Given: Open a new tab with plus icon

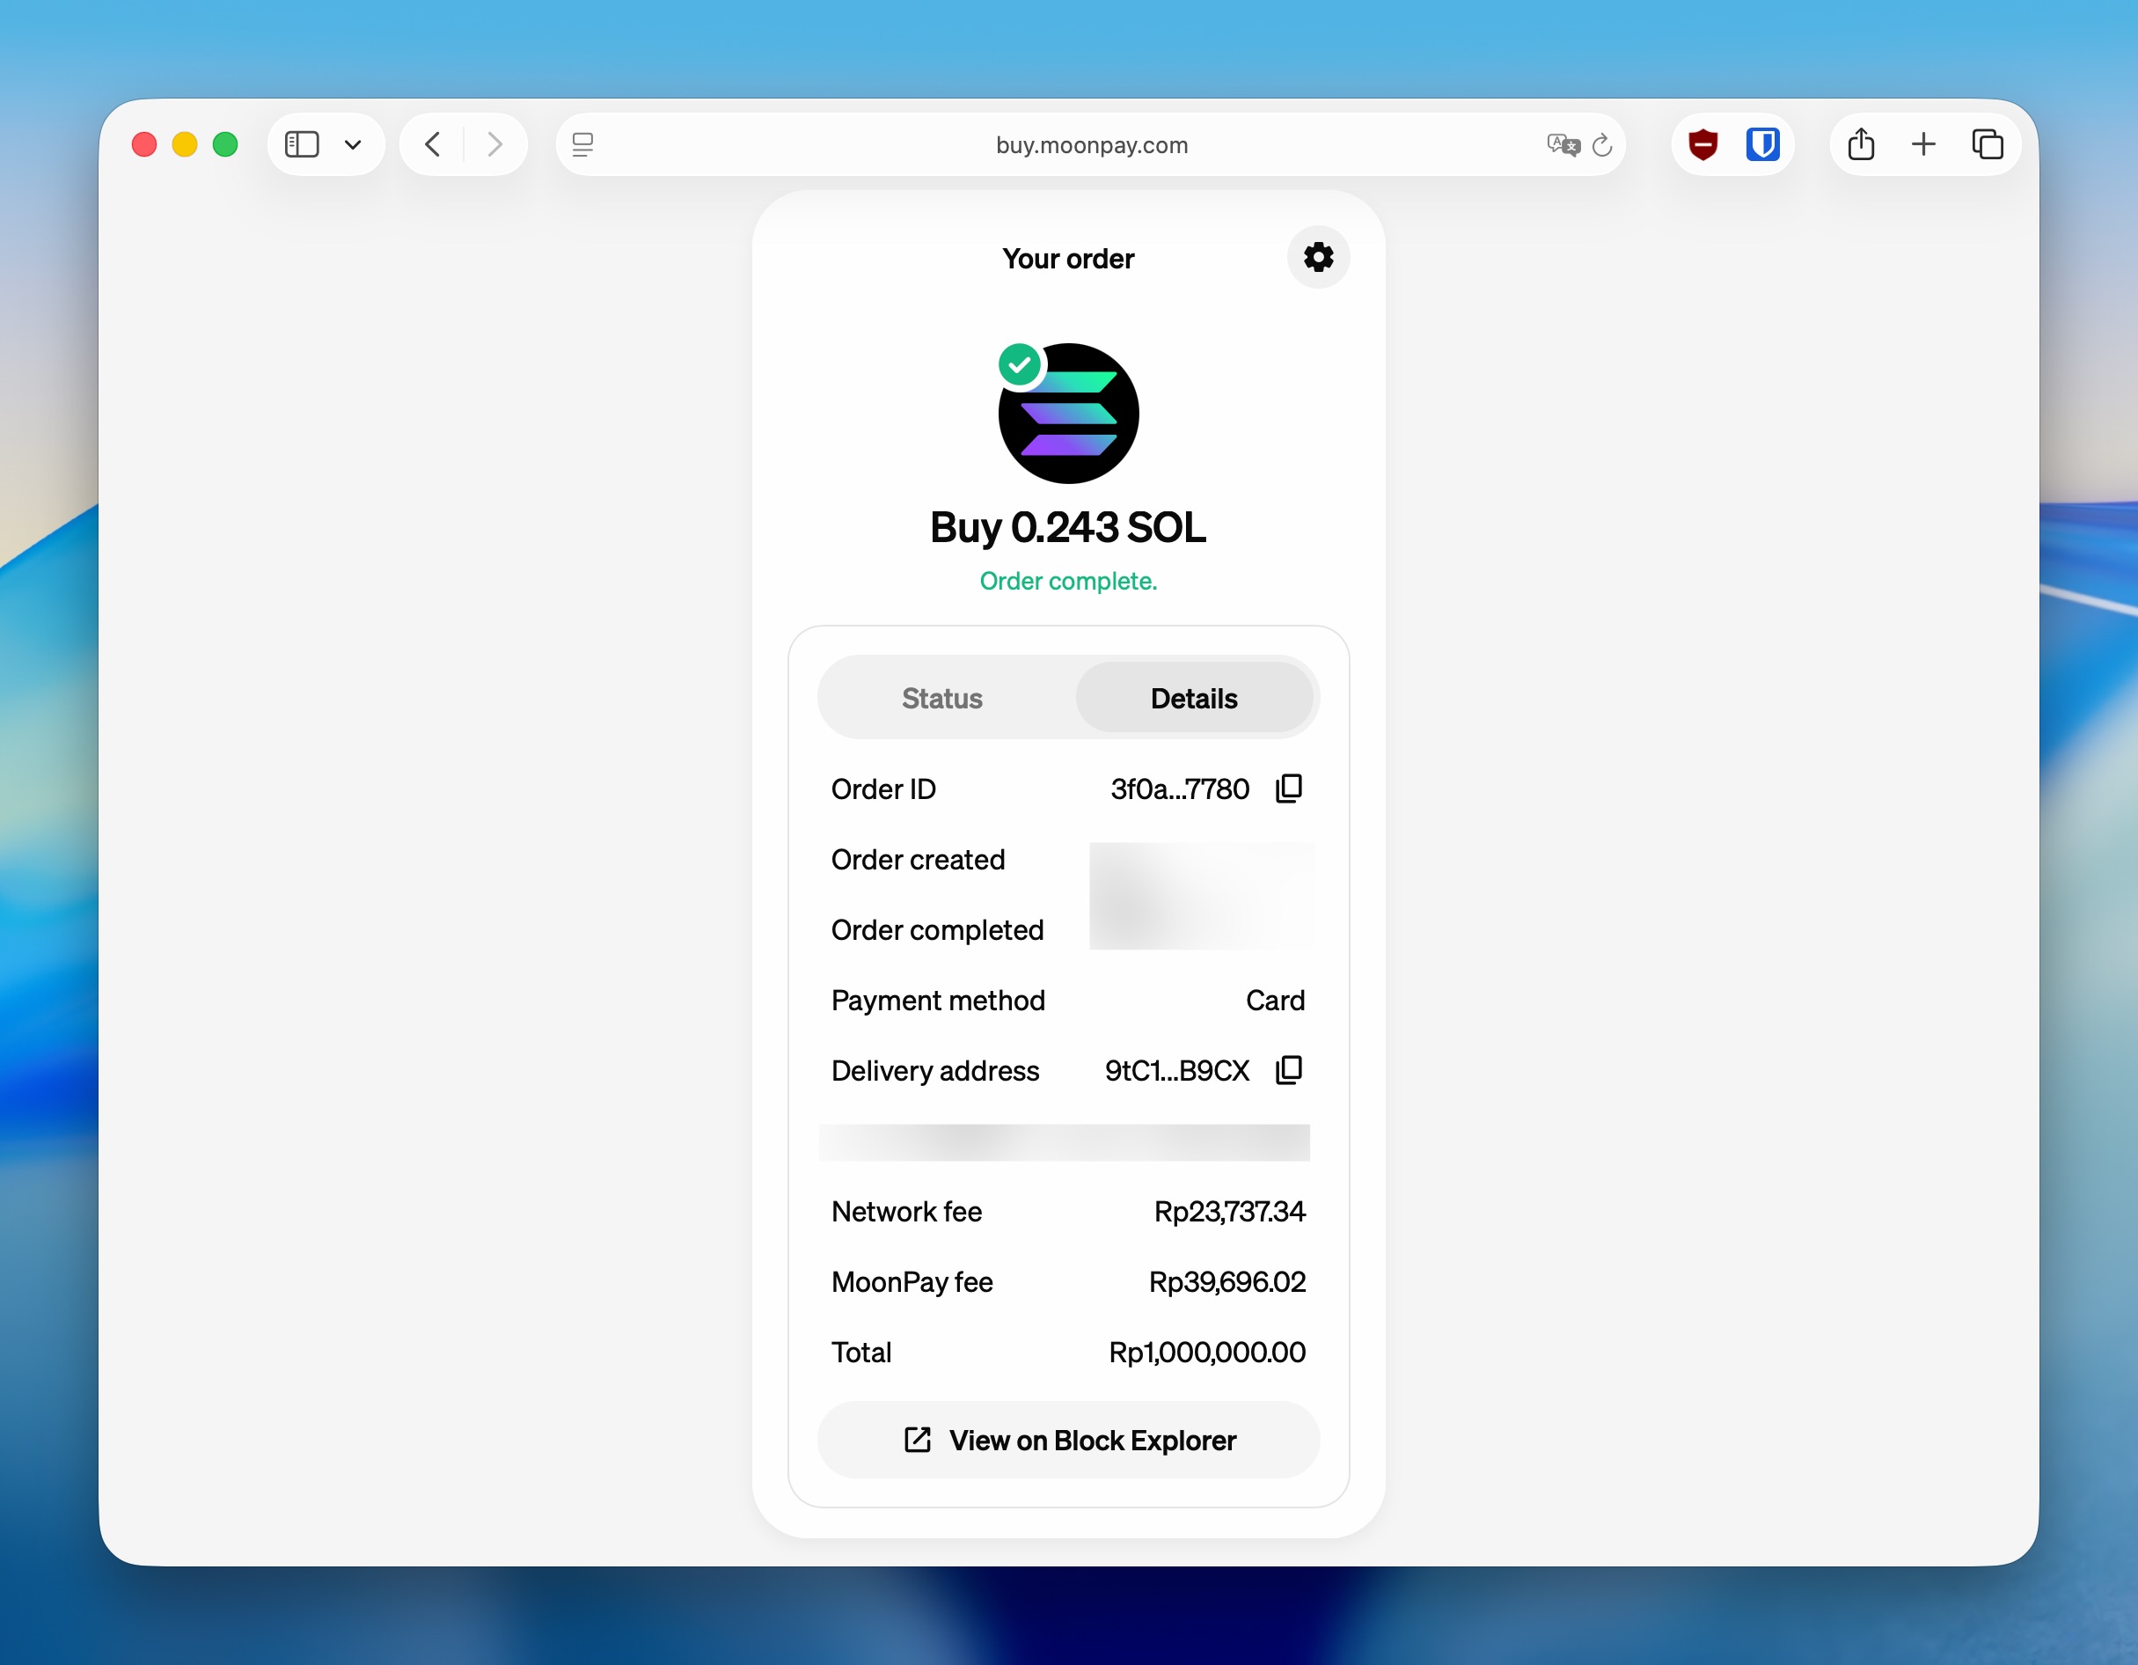Looking at the screenshot, I should click(x=1922, y=145).
